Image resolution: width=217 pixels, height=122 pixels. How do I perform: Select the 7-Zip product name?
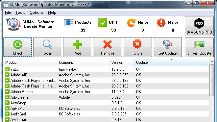[14, 69]
